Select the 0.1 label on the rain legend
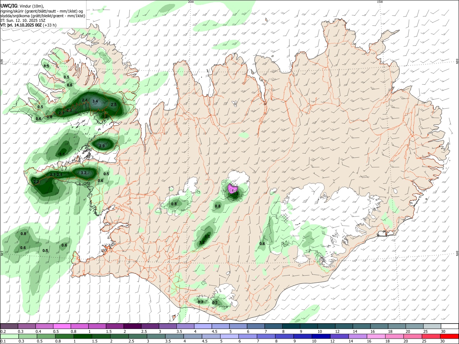Screen dimensions: 459x344 click(3, 341)
